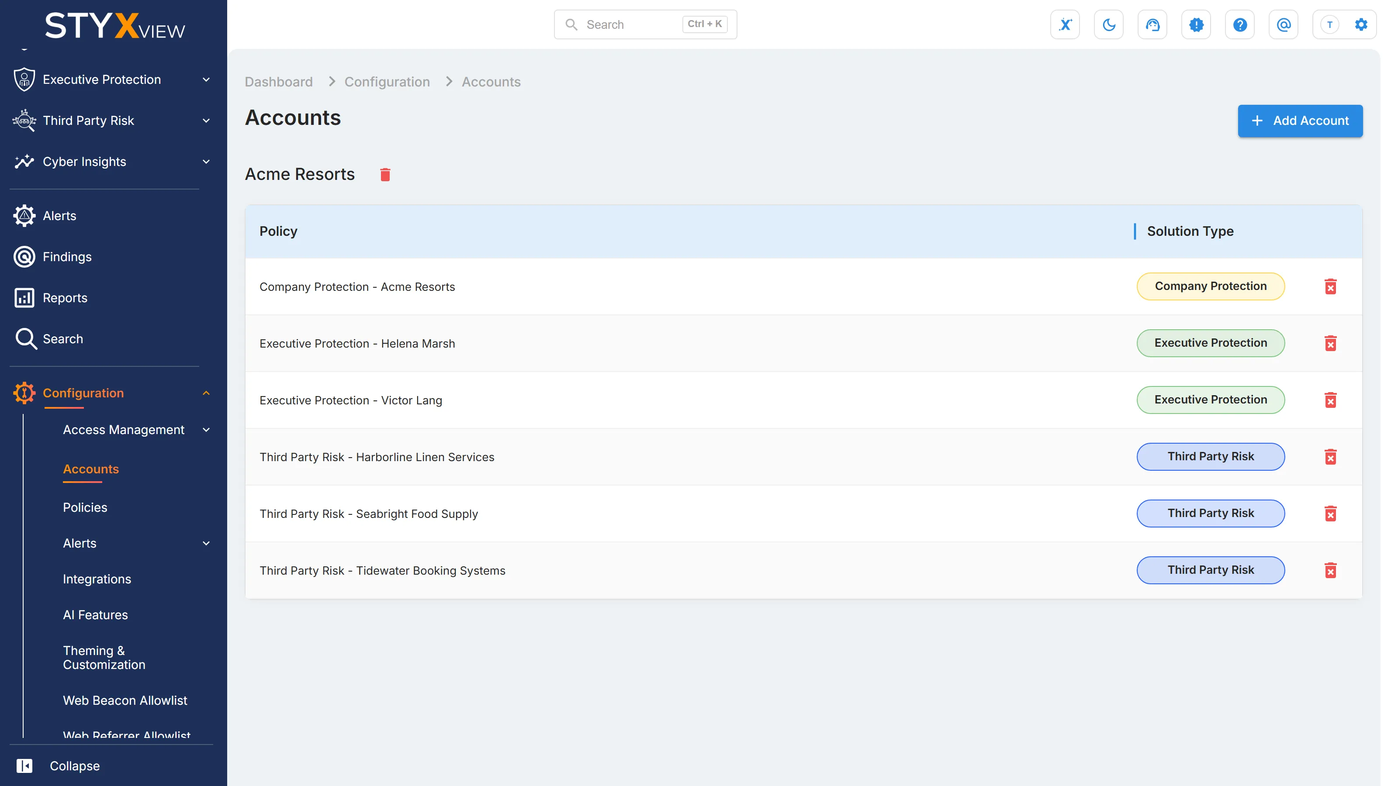1398x786 pixels.
Task: Click the Company Protection yellow badge
Action: click(1210, 286)
